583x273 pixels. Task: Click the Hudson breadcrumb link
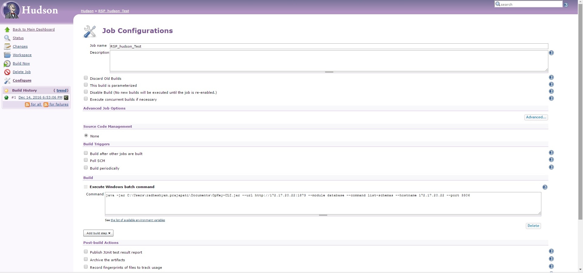(x=87, y=11)
